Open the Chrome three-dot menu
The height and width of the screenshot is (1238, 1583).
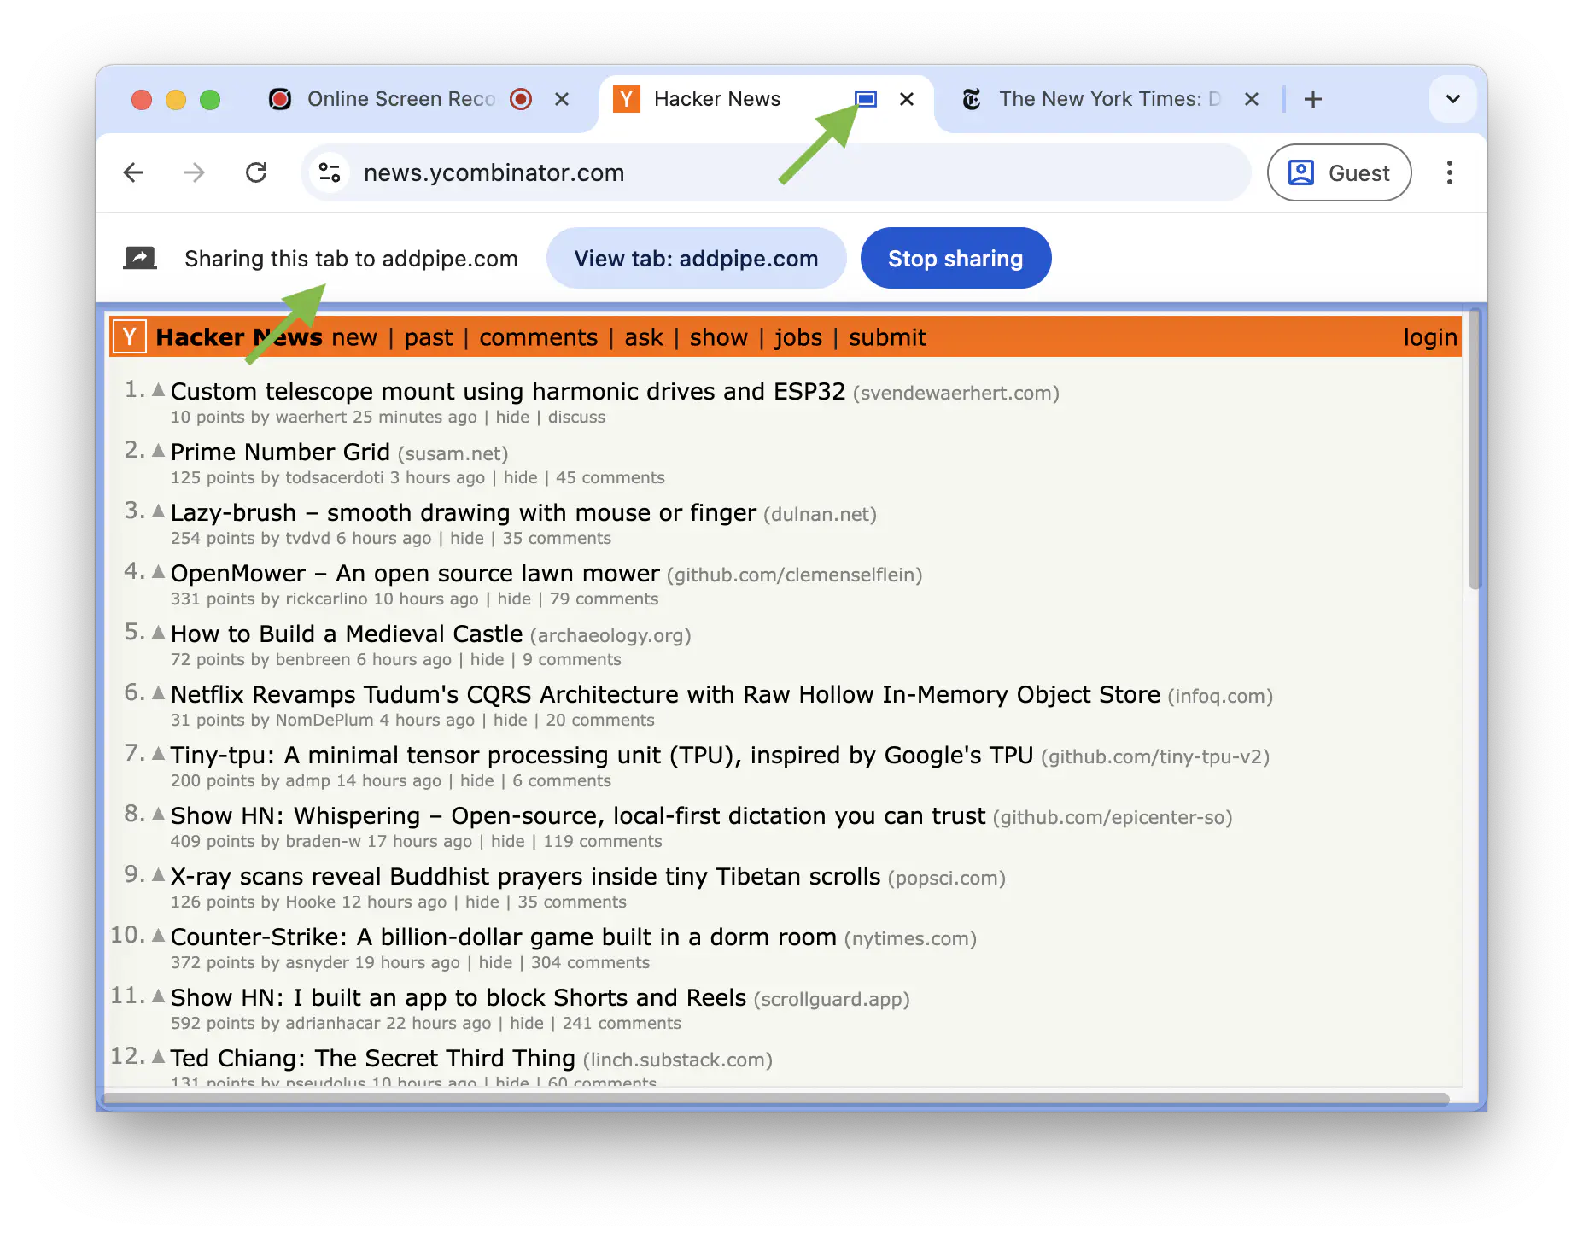1449,173
